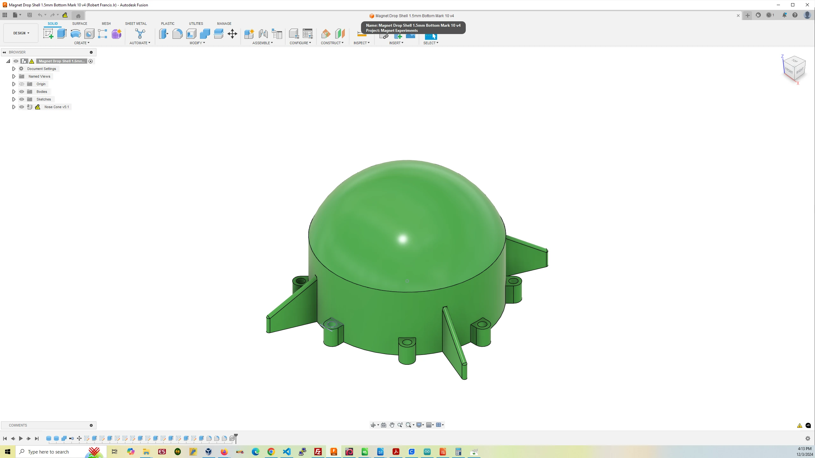815x458 pixels.
Task: Click the Create Form purple icon
Action: (x=117, y=34)
